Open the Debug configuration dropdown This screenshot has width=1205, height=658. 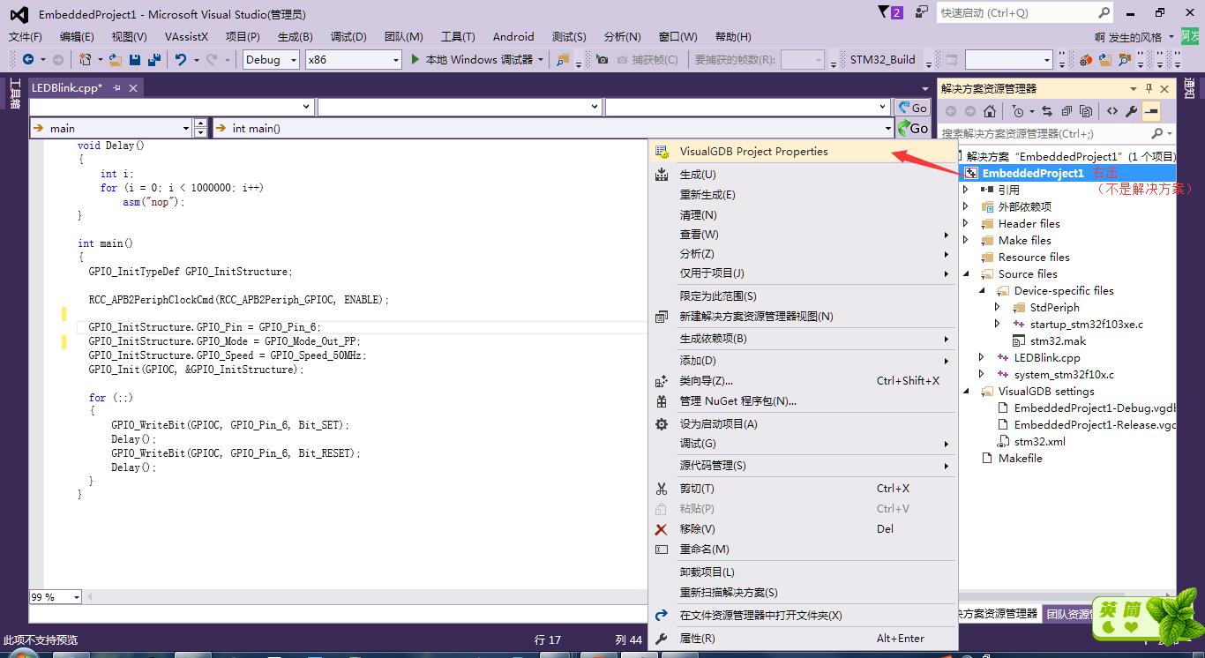(271, 59)
